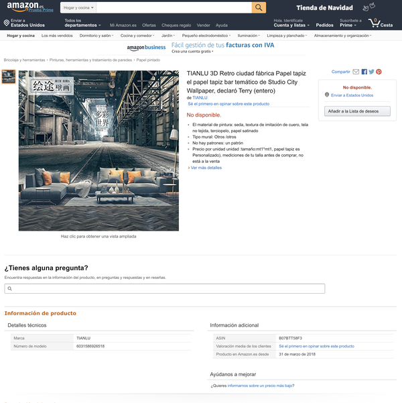
Task: Open Los más vendidos
Action: point(57,36)
